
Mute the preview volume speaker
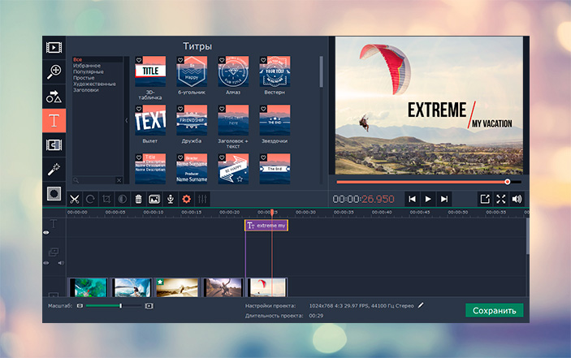pyautogui.click(x=517, y=199)
